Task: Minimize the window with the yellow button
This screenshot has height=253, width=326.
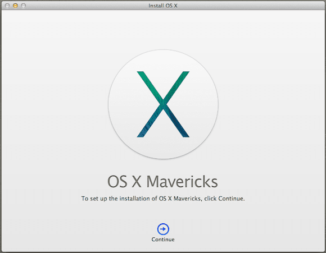Action: [x=15, y=6]
